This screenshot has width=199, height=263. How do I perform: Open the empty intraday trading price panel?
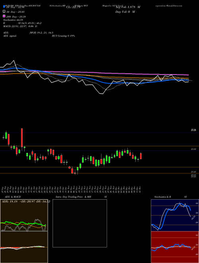[80, 223]
